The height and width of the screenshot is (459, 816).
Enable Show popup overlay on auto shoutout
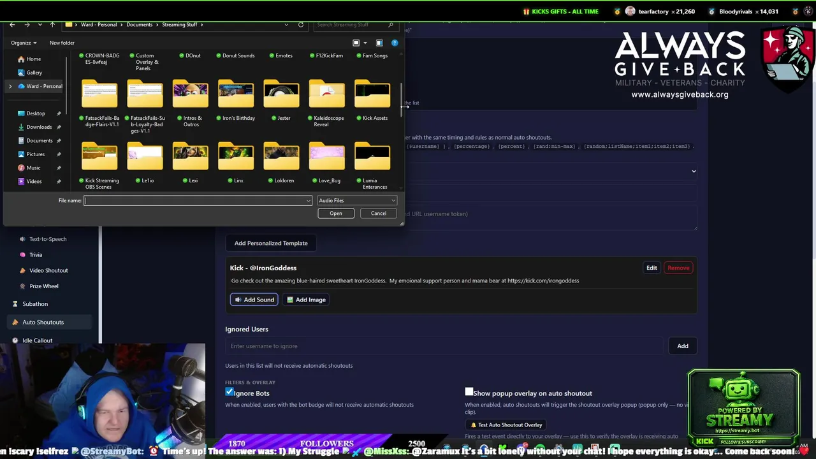pos(469,392)
